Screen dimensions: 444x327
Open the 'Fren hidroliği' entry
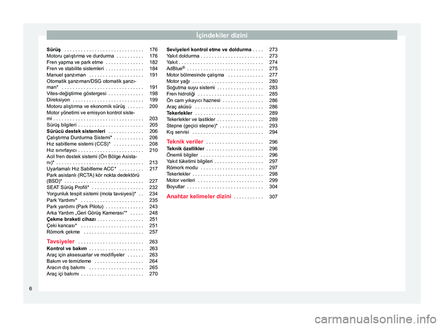pos(222,94)
